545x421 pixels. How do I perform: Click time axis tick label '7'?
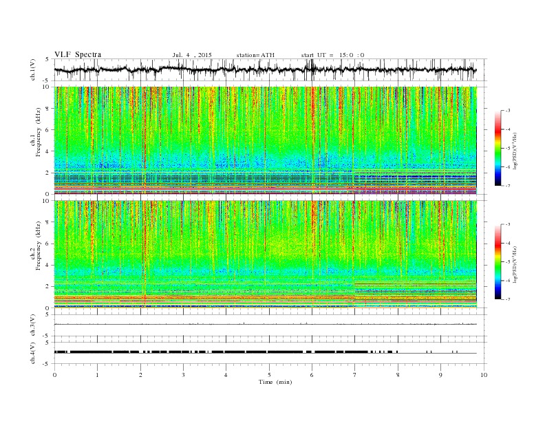click(x=355, y=375)
